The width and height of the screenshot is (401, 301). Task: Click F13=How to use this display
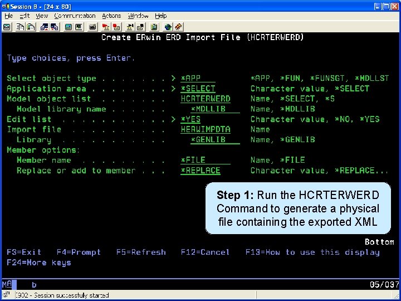click(x=312, y=253)
